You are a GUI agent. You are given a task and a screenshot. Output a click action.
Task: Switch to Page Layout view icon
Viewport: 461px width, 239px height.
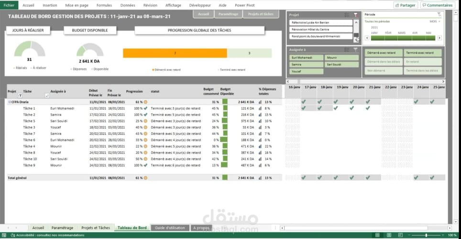pyautogui.click(x=389, y=235)
